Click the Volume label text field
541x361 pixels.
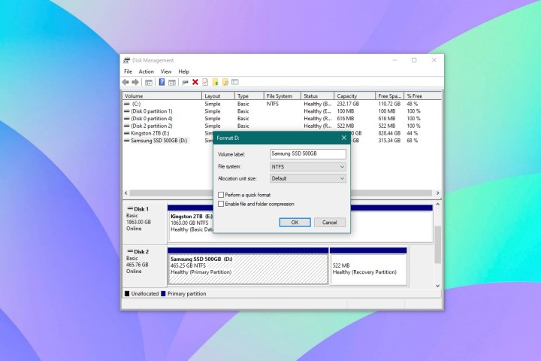308,154
